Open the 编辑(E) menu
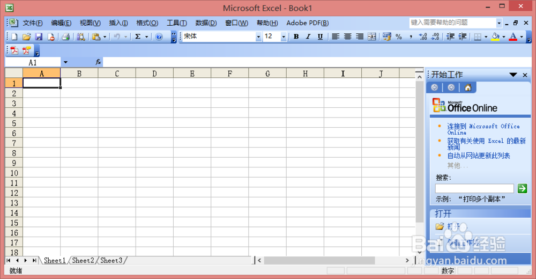Image resolution: width=536 pixels, height=279 pixels. pyautogui.click(x=61, y=23)
